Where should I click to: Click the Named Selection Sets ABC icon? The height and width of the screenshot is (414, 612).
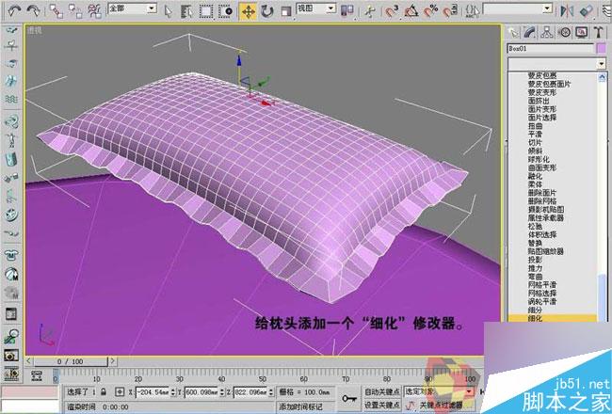[x=473, y=11]
